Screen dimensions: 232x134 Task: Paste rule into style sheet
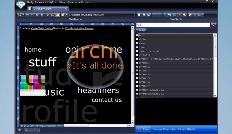[x=175, y=15]
